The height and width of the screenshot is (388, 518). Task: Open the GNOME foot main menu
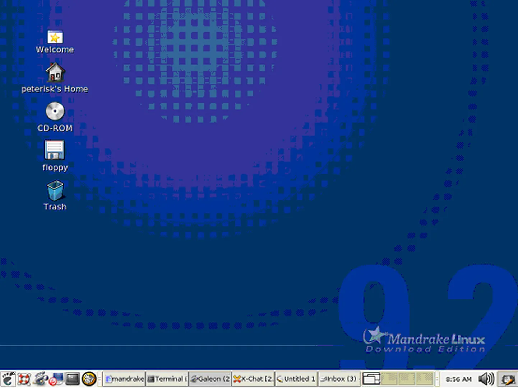8,379
